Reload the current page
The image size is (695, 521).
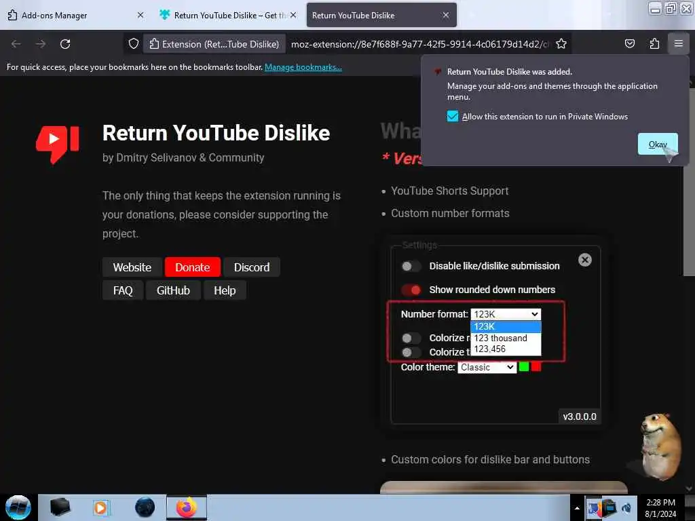[x=65, y=44]
